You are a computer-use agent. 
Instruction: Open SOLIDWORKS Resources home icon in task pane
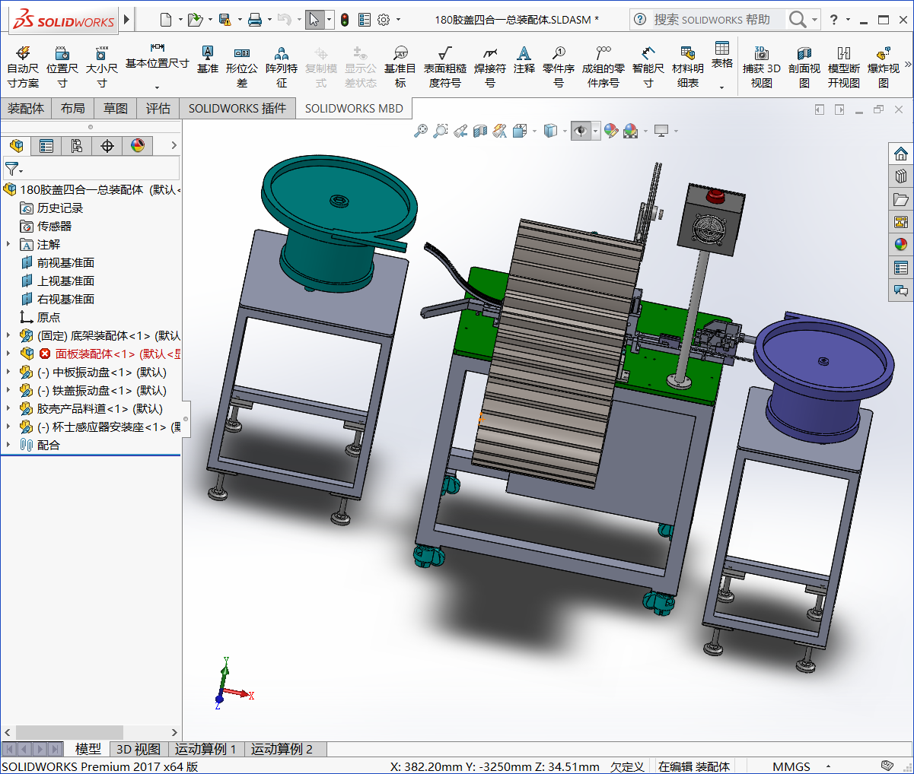coord(901,154)
